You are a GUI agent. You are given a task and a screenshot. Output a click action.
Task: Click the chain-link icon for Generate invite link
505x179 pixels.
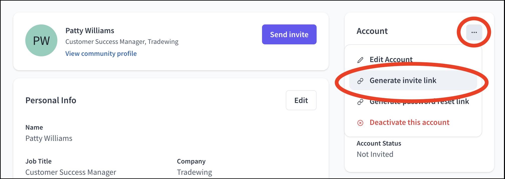pos(360,81)
